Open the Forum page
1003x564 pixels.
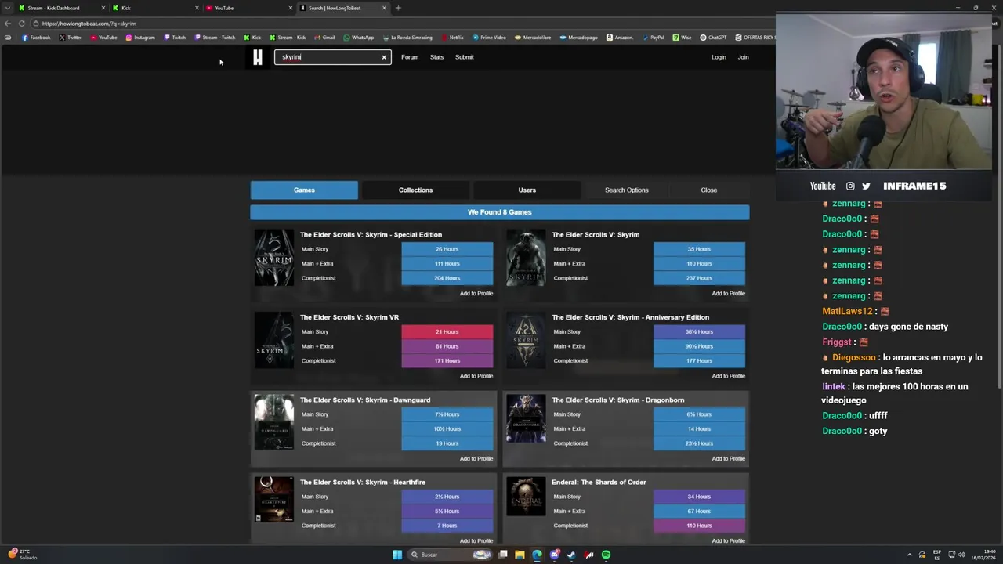(410, 57)
